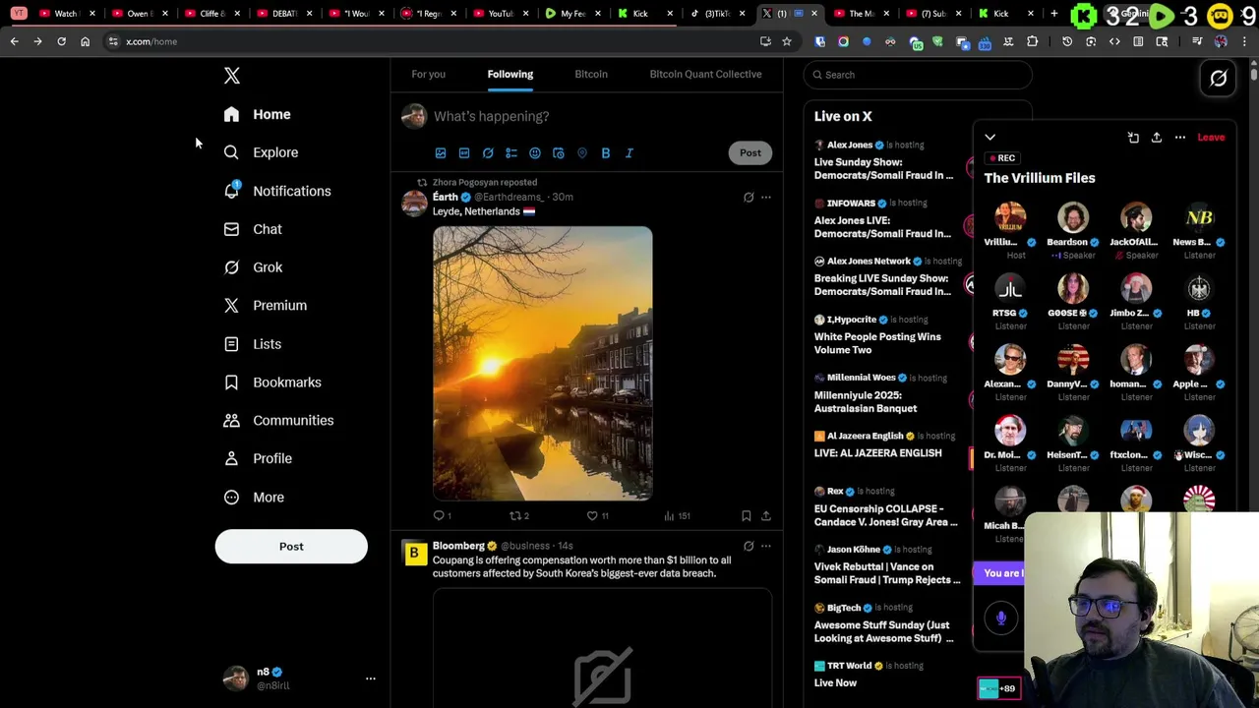The image size is (1259, 708).
Task: Click the X search box
Action: [918, 75]
